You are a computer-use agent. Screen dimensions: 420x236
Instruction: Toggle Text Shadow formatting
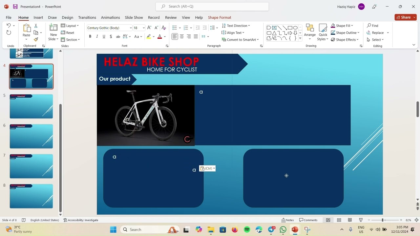click(x=111, y=36)
